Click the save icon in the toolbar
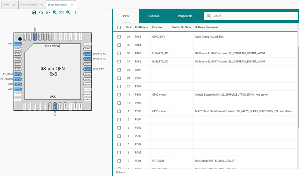The image size is (299, 176). click(34, 12)
